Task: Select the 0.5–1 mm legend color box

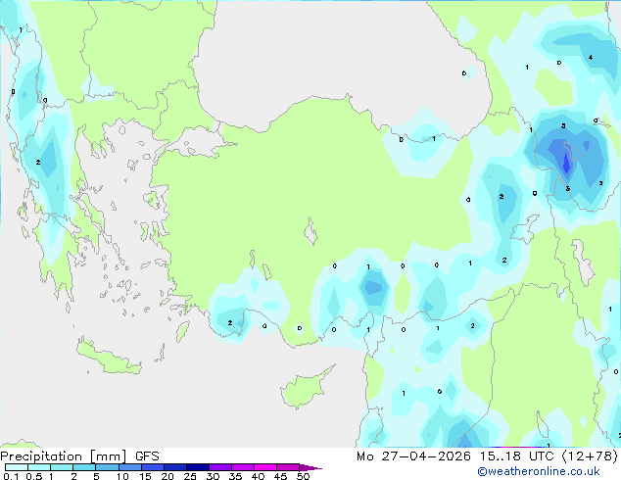Action: click(x=39, y=467)
